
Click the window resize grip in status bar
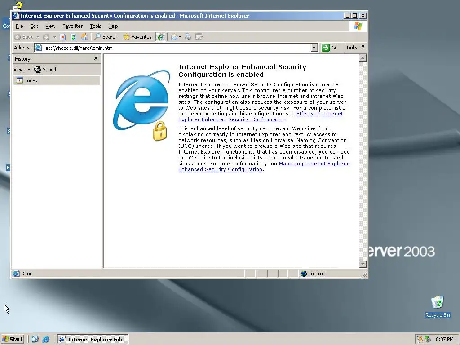(x=364, y=274)
